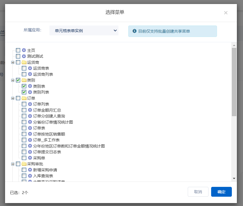Select the 订单_多工作表 label
The width and height of the screenshot is (243, 206).
(46, 140)
